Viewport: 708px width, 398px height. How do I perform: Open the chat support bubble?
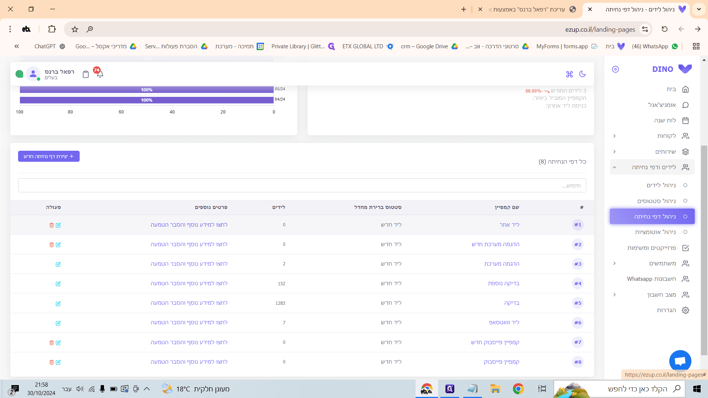[680, 361]
